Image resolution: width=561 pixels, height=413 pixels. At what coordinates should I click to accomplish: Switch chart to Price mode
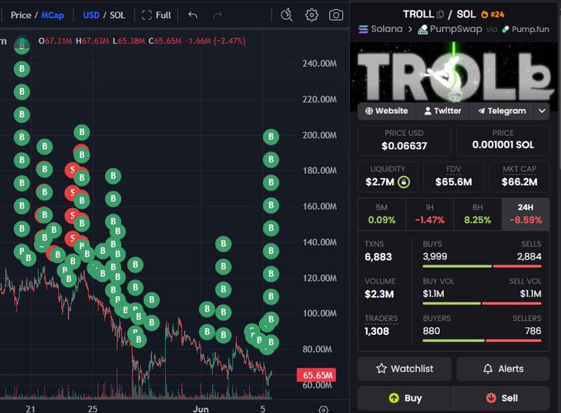(x=21, y=15)
